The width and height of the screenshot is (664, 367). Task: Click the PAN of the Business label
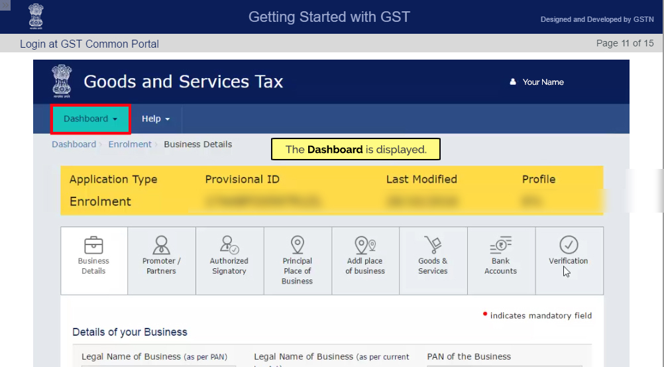tap(469, 356)
